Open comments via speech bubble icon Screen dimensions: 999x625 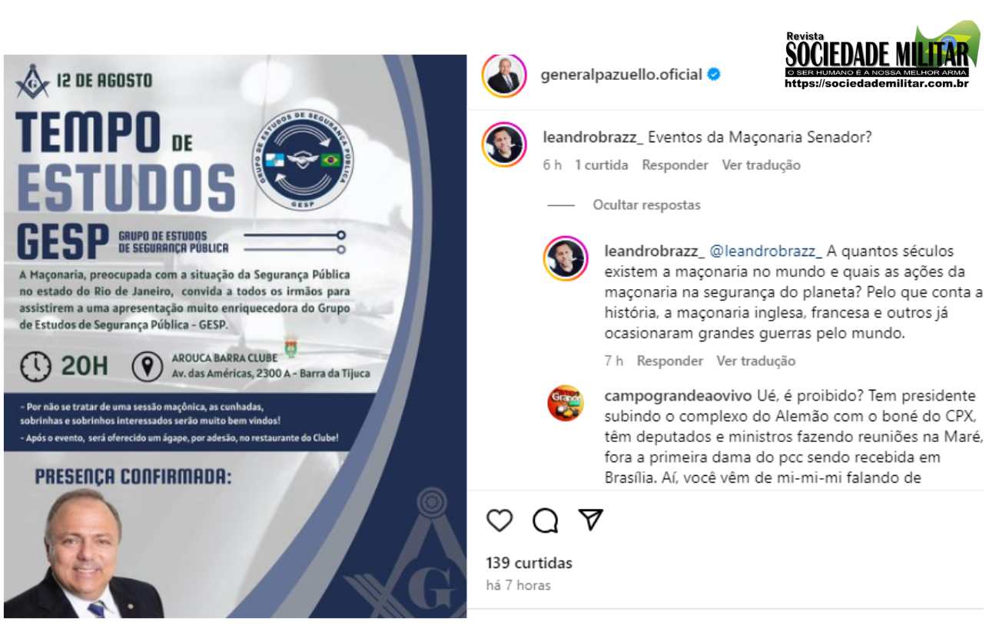(545, 520)
